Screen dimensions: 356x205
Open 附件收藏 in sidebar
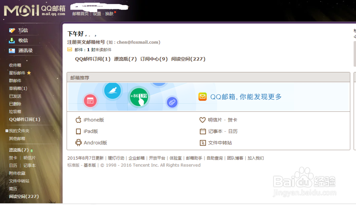pyautogui.click(x=17, y=173)
